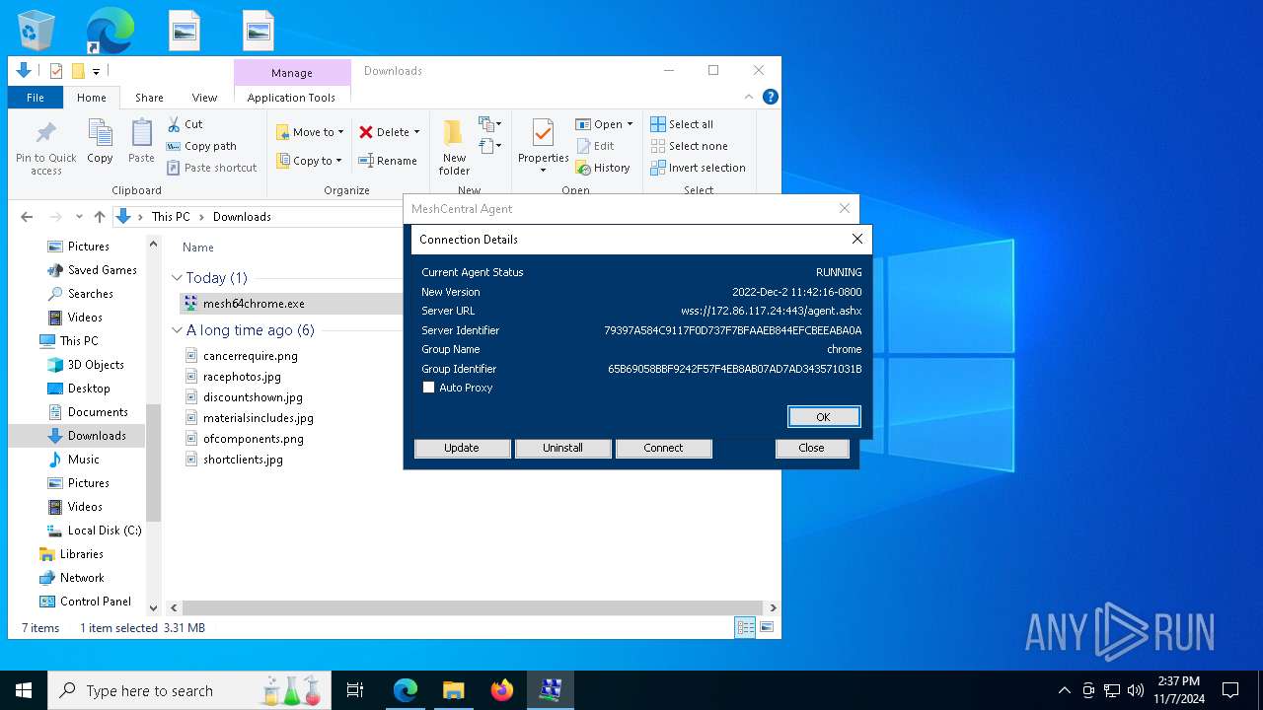This screenshot has height=710, width=1263.
Task: Click Select none in ribbon
Action: click(x=689, y=146)
